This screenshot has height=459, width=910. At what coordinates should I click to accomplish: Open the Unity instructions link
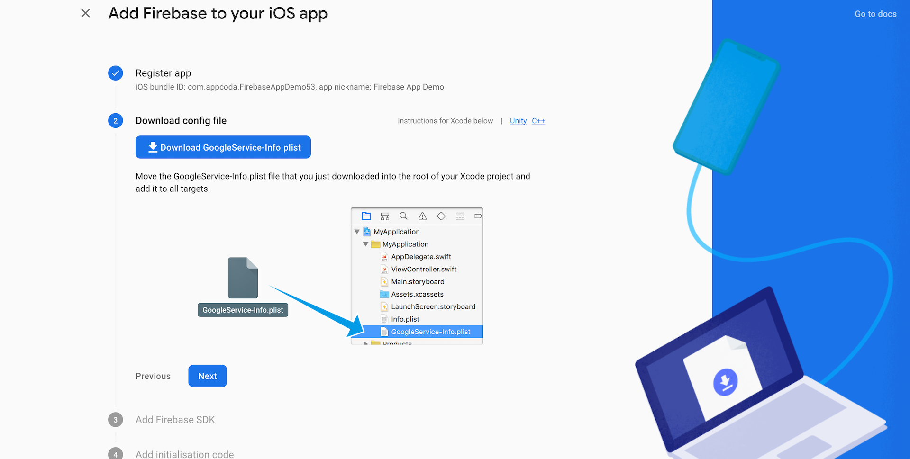pyautogui.click(x=518, y=121)
